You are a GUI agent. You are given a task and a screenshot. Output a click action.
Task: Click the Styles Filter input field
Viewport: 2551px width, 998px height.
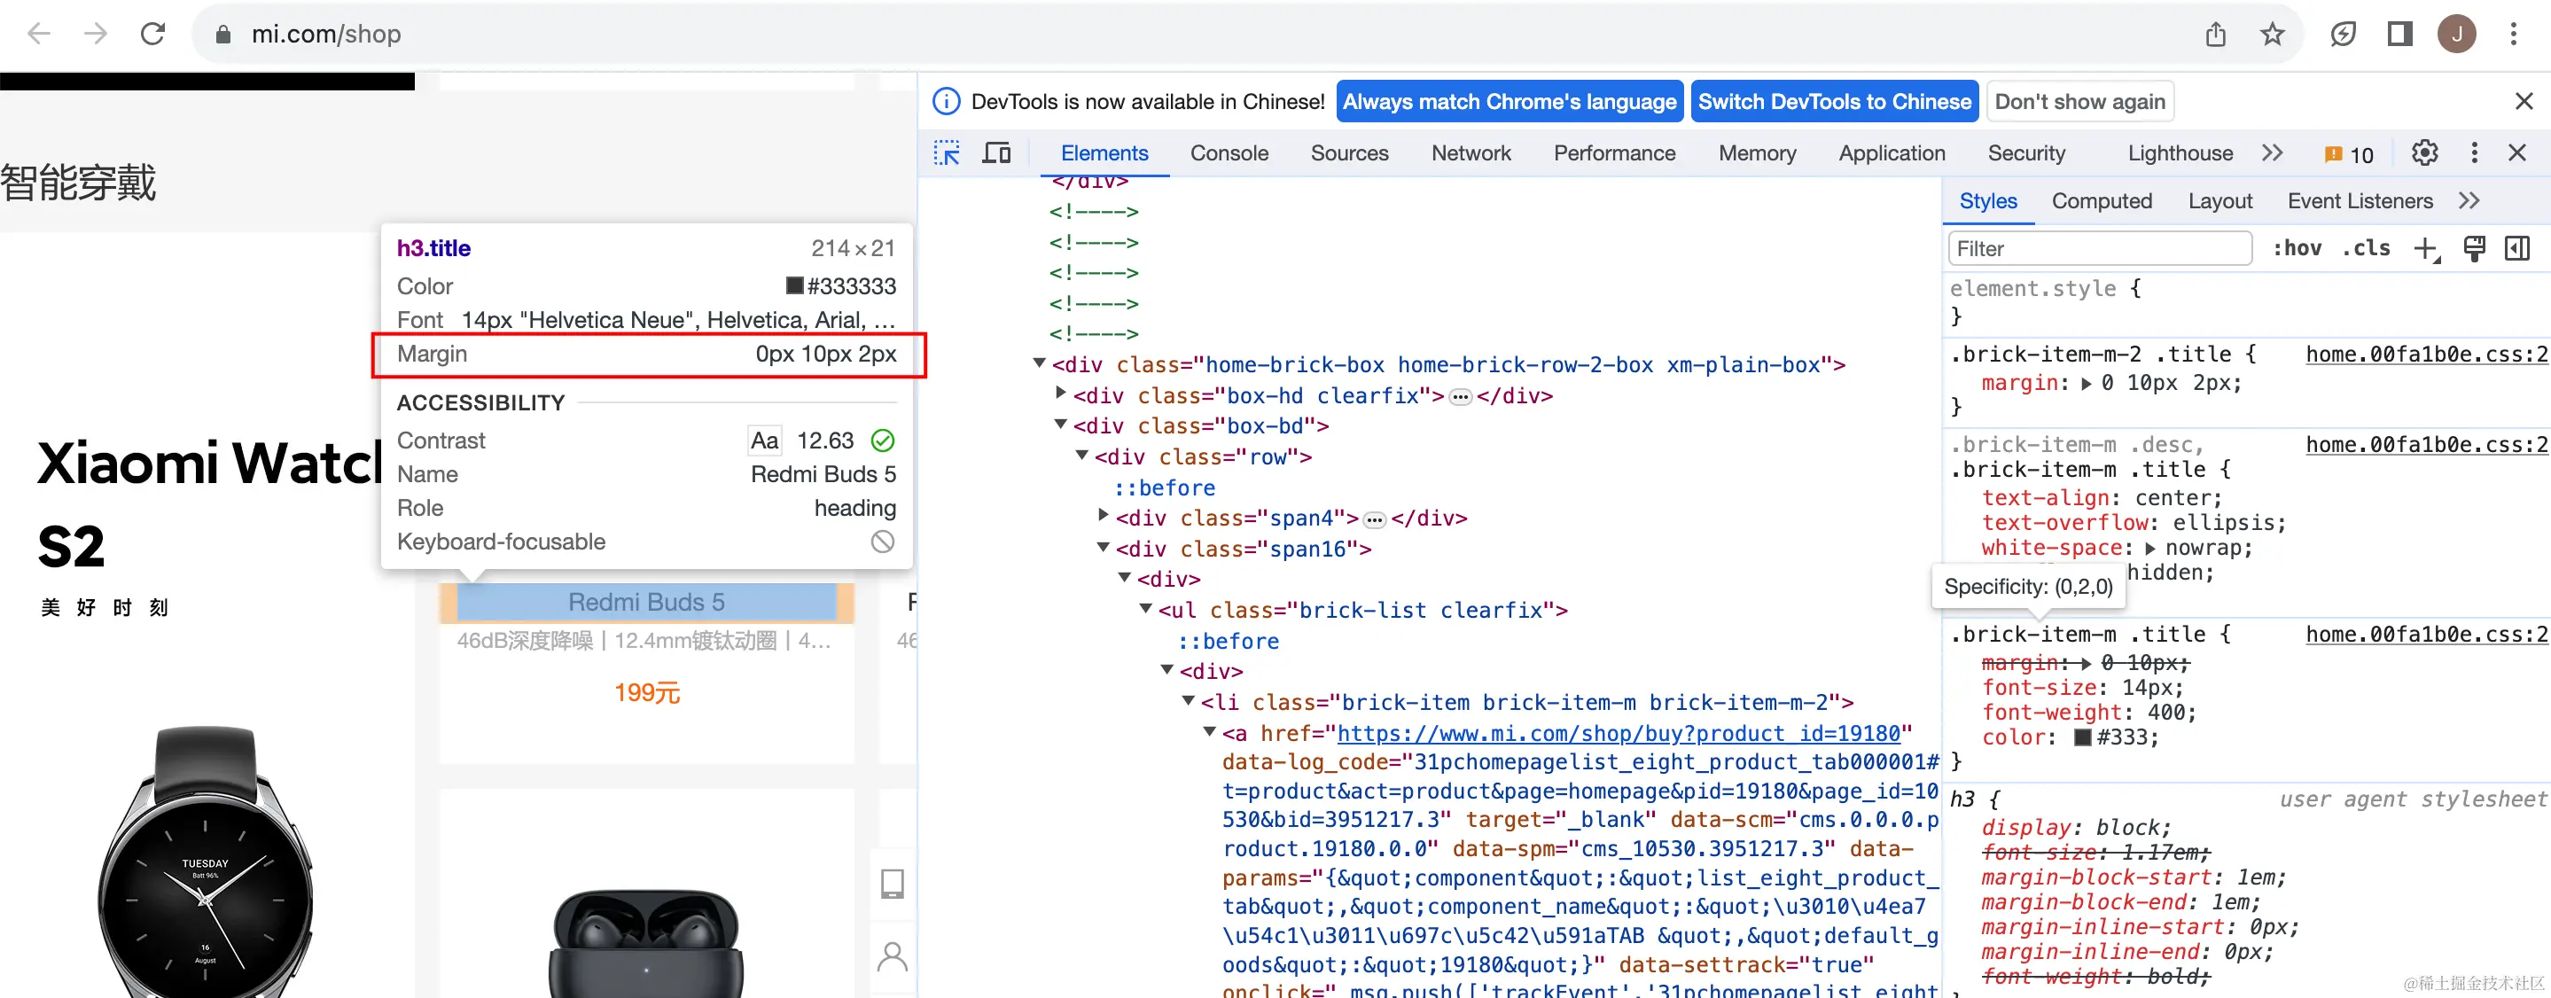pyautogui.click(x=2100, y=248)
